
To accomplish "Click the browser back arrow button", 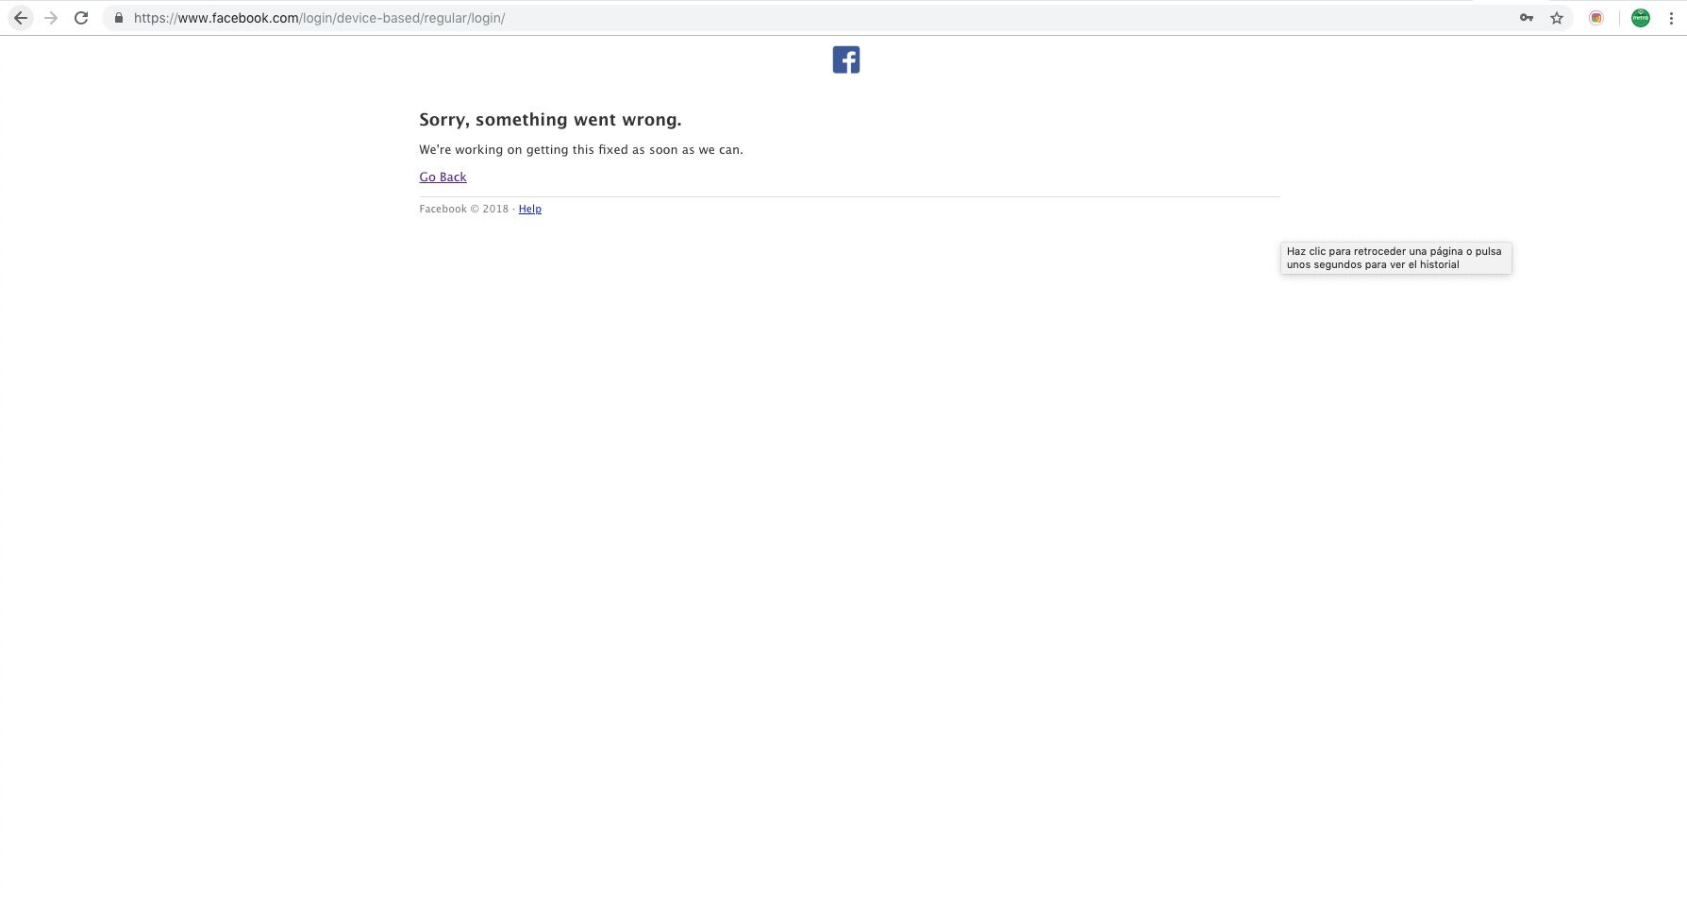I will [21, 18].
